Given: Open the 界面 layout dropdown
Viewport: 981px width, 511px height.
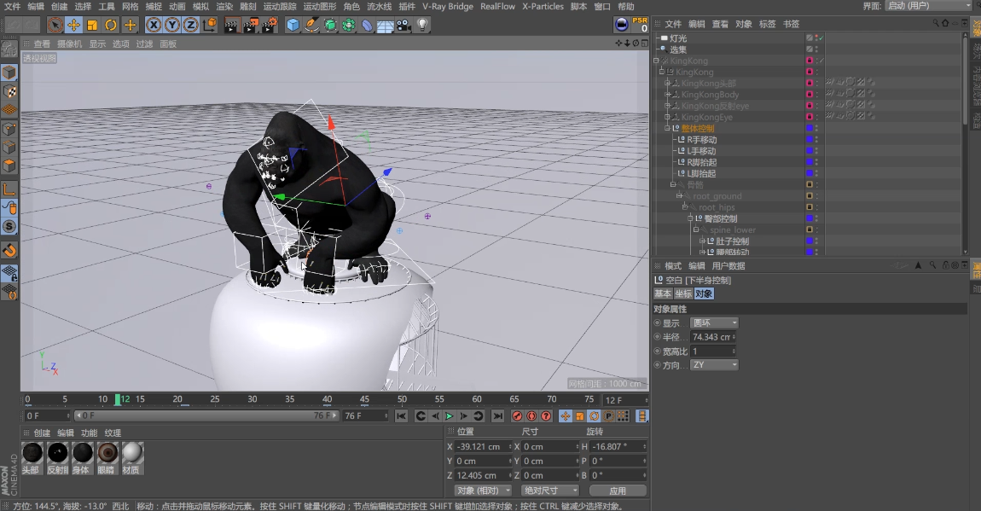Looking at the screenshot, I should pos(928,6).
